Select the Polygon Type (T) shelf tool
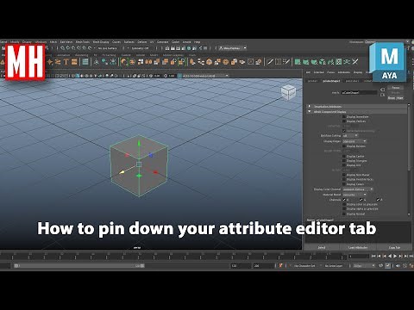Viewport: 414px width, 310px height. [x=66, y=62]
